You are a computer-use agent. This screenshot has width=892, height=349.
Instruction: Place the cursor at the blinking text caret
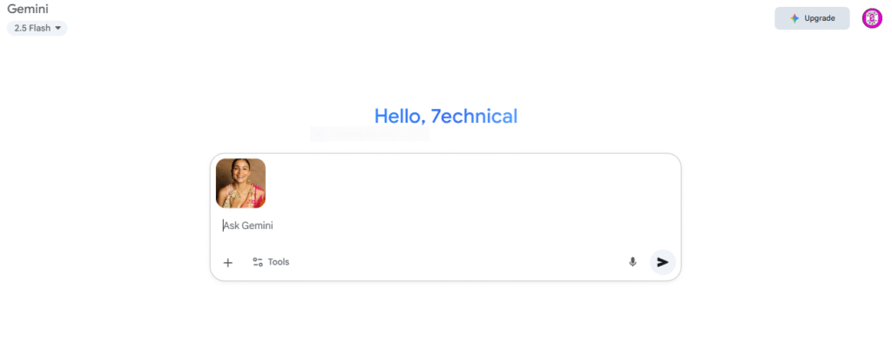tap(223, 225)
